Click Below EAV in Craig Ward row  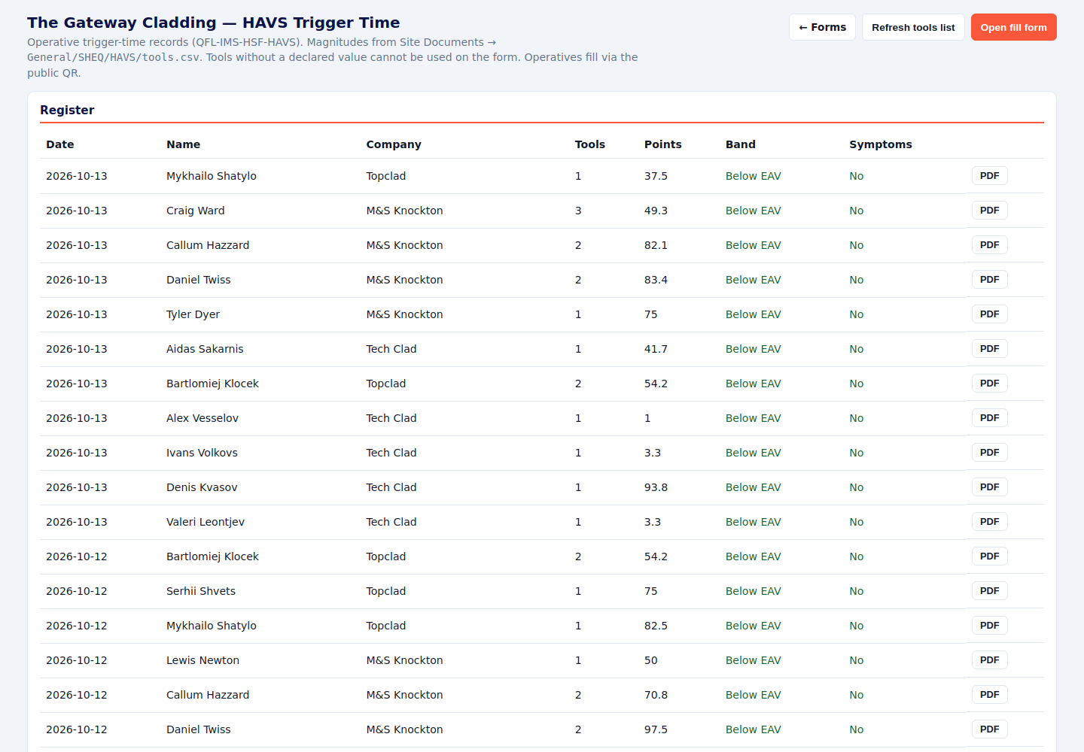point(753,211)
